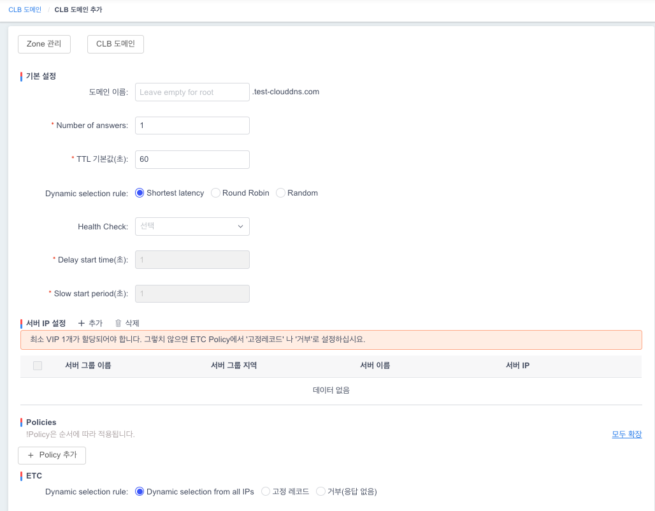Click 모두 확장 link
Screen dimensions: 655x511
[x=626, y=434]
